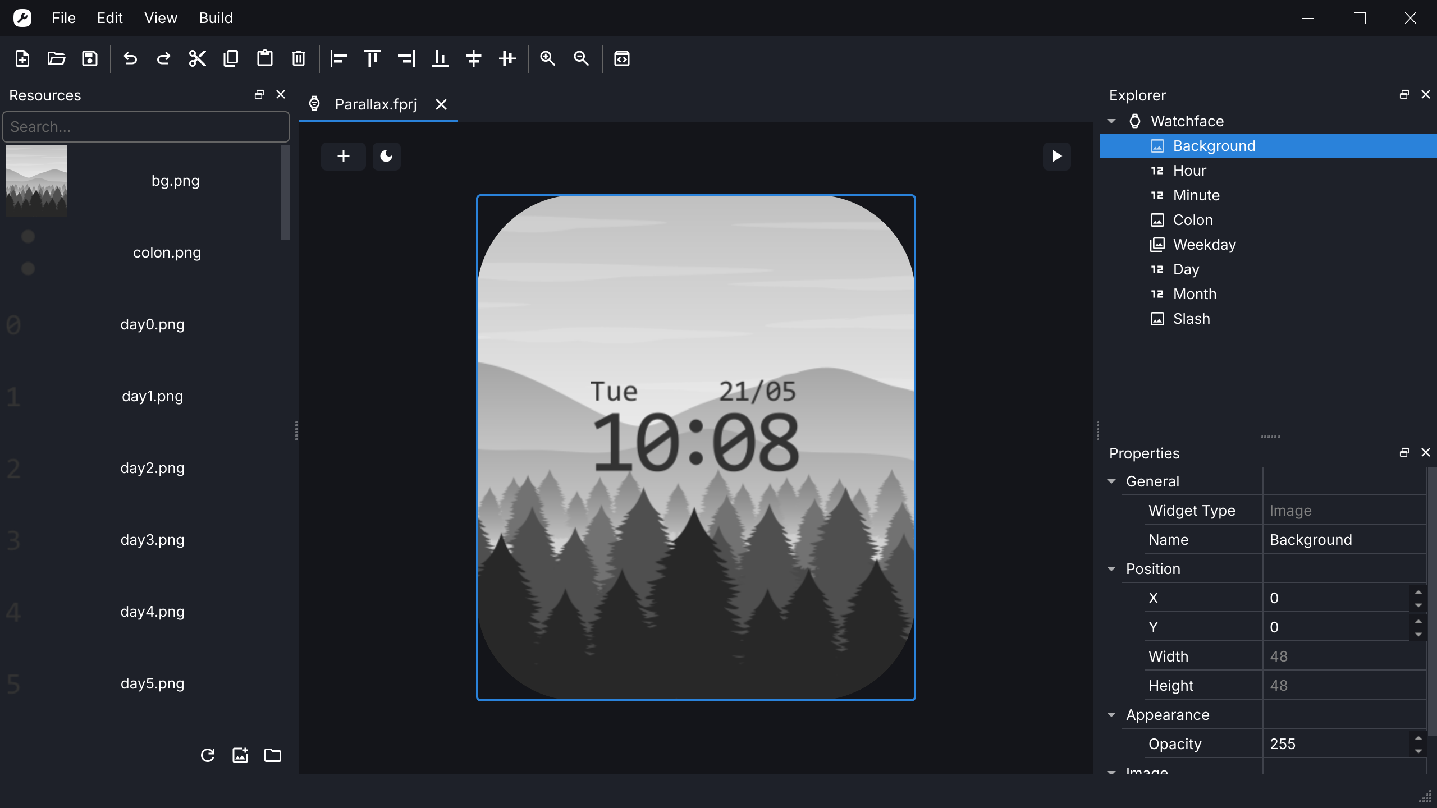Click the zoom in icon
The height and width of the screenshot is (808, 1437).
coord(548,58)
